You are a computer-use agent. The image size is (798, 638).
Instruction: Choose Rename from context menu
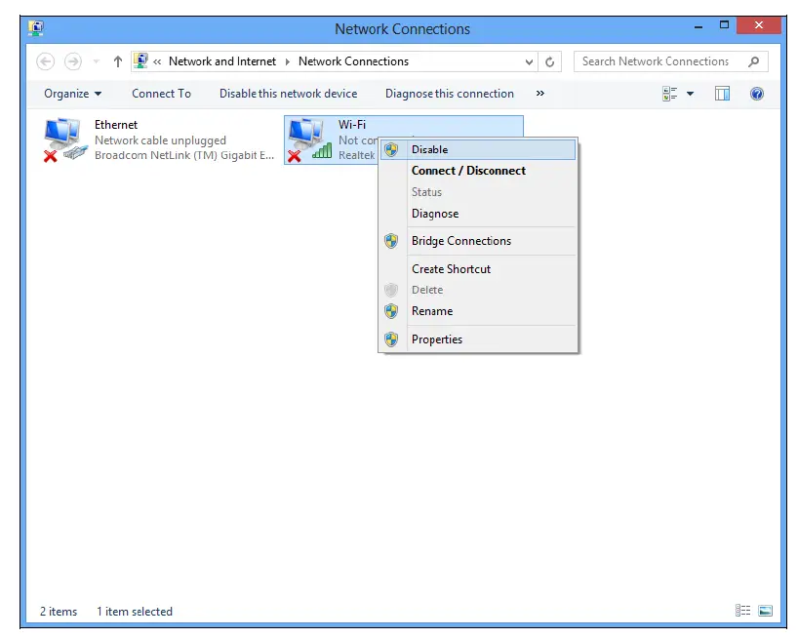pyautogui.click(x=478, y=311)
